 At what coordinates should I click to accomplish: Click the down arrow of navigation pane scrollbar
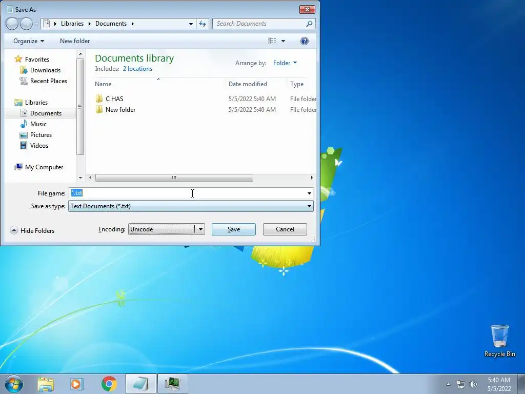click(80, 178)
